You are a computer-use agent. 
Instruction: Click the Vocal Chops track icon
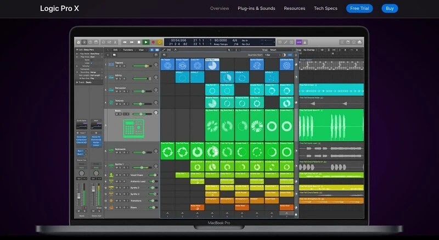click(111, 175)
